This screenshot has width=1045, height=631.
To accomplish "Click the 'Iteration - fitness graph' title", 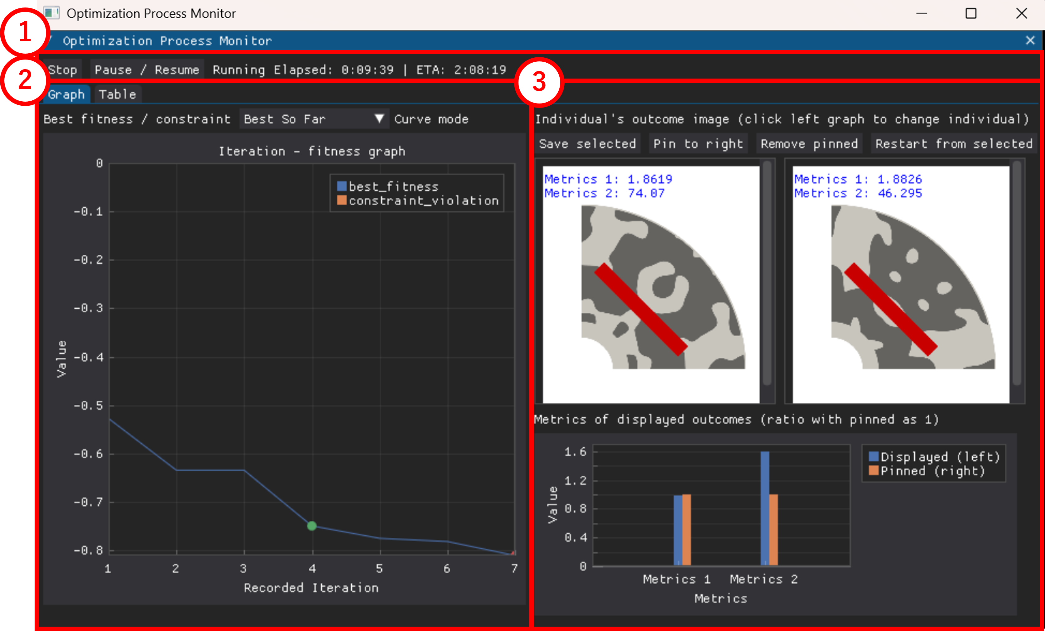I will point(312,152).
